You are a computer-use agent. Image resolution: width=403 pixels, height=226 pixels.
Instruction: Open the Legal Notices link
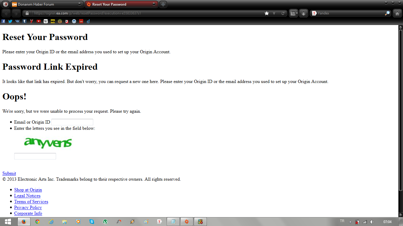[x=27, y=196]
